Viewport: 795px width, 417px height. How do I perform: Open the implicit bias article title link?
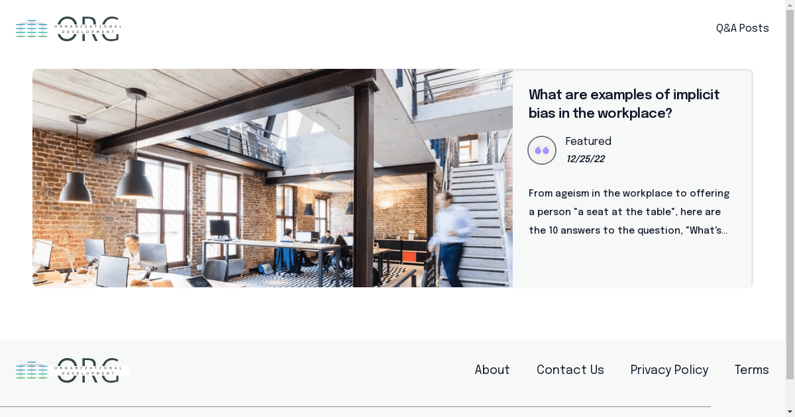point(623,104)
